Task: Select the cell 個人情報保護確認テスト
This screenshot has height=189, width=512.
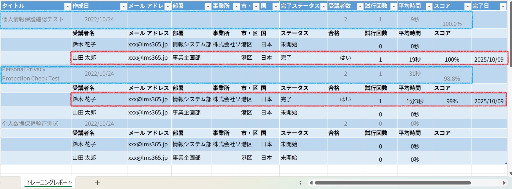Action: tap(36, 19)
